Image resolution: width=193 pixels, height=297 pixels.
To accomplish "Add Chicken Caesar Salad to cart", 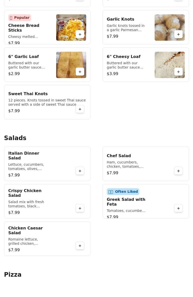I will point(80,246).
